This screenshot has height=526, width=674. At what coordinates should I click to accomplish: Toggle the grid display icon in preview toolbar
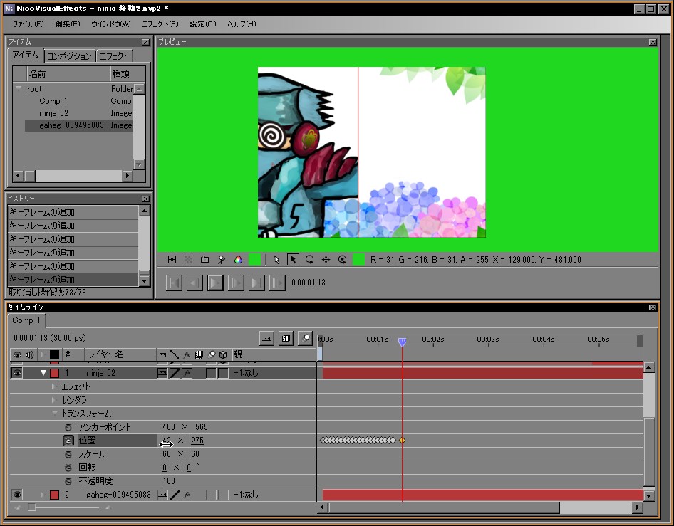(172, 260)
